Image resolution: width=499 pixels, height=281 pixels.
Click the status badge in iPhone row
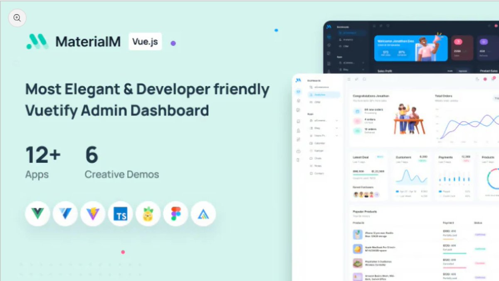480,234
